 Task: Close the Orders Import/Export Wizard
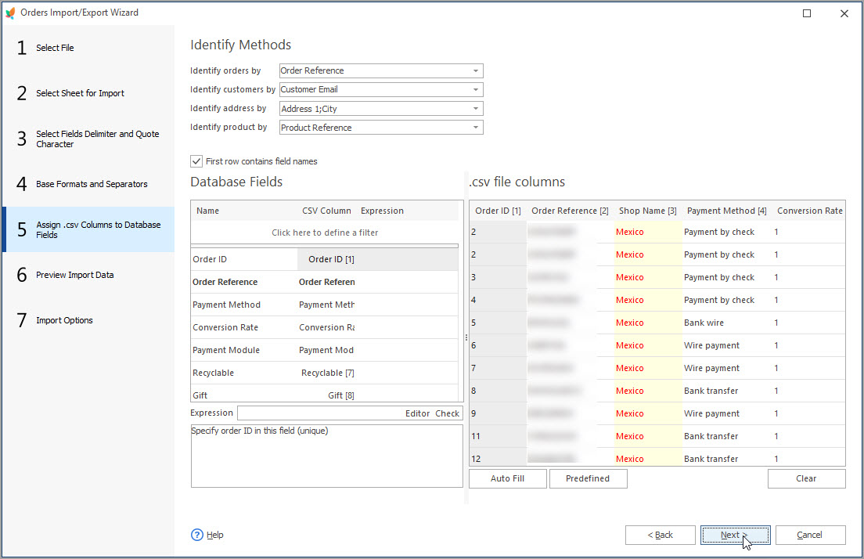(844, 13)
